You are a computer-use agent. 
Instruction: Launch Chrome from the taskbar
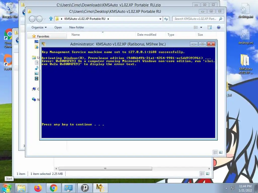tap(53, 188)
